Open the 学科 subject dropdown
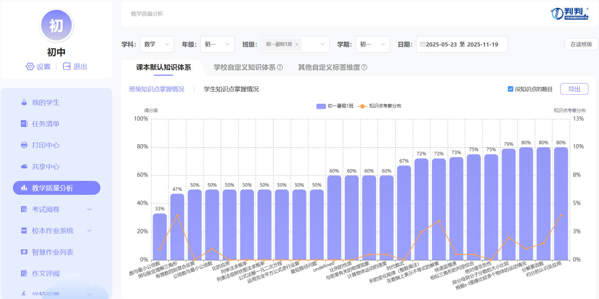This screenshot has width=599, height=299. pos(157,44)
